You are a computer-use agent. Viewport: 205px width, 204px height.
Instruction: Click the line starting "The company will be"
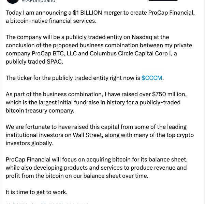(x=87, y=37)
